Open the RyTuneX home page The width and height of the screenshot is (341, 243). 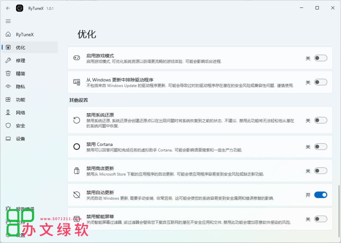click(x=25, y=35)
